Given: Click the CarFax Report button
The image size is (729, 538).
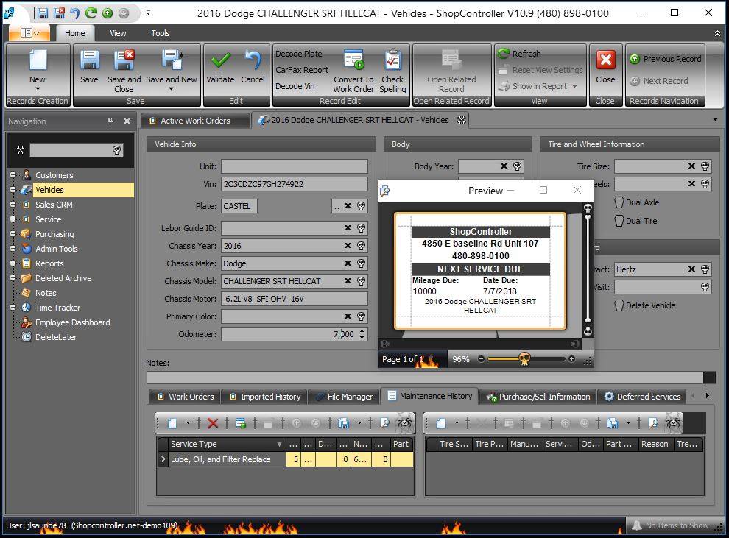Looking at the screenshot, I should pos(302,70).
